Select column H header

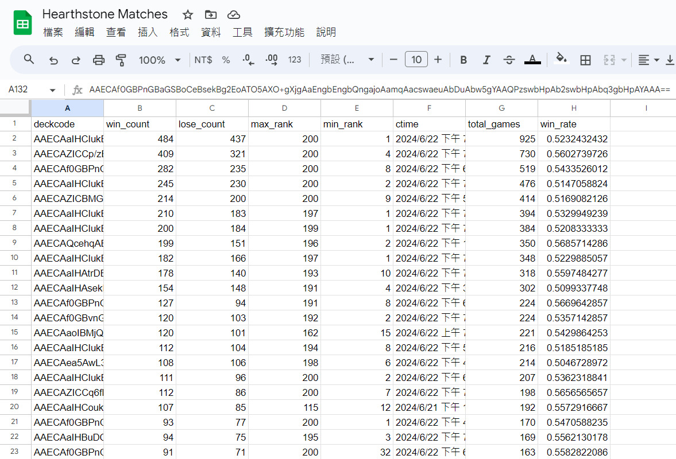574,108
